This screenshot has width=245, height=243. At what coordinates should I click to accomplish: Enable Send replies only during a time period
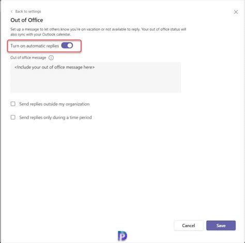13,117
